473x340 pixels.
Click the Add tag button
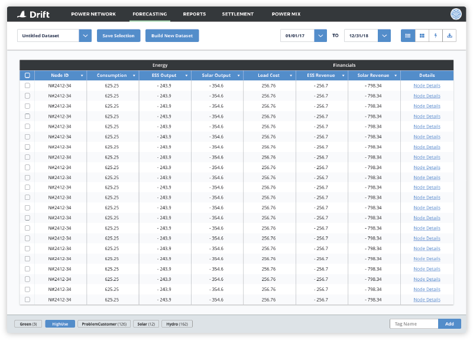[449, 323]
